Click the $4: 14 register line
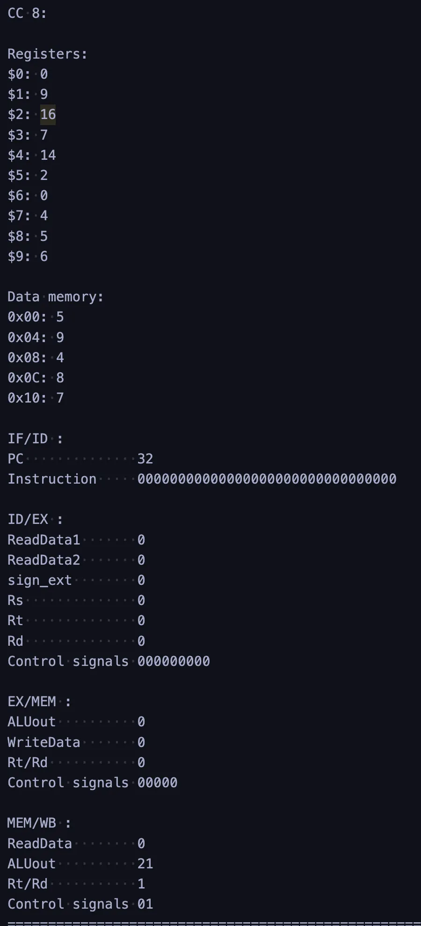421x926 pixels. (32, 155)
